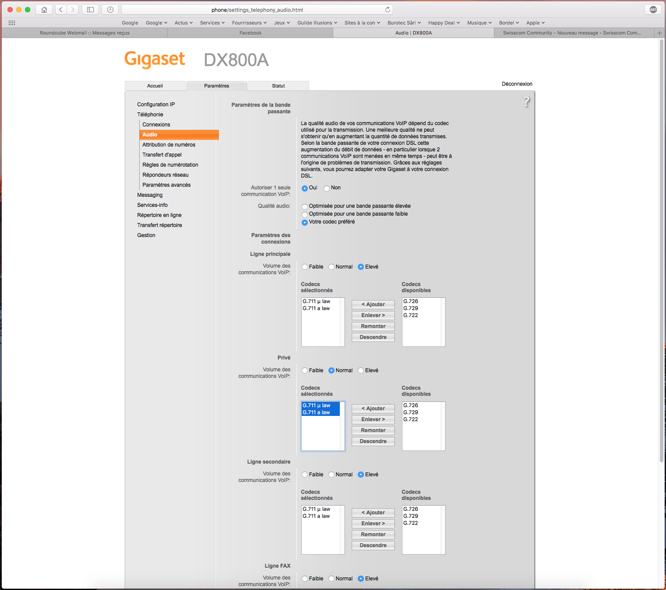666x590 pixels.
Task: Click the help question mark icon
Action: click(x=526, y=102)
